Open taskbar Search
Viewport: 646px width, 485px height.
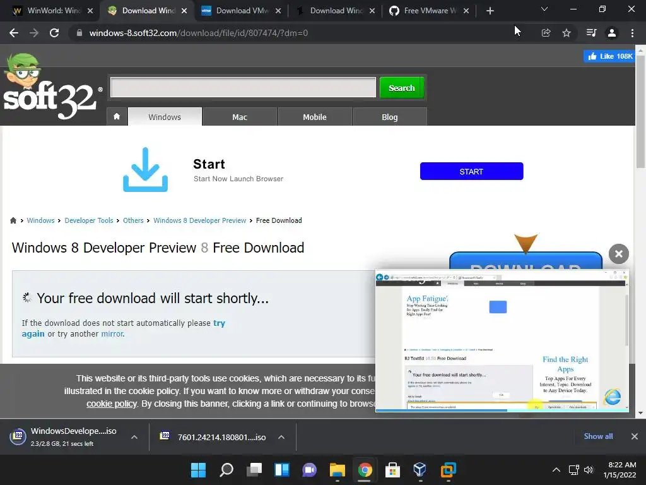pyautogui.click(x=226, y=470)
